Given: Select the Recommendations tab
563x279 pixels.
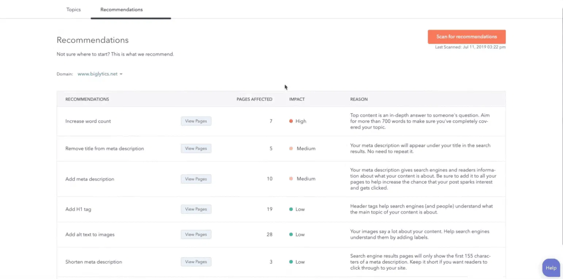Looking at the screenshot, I should coord(122,9).
